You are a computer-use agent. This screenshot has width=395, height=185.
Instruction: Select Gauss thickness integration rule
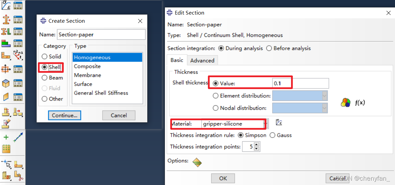pyautogui.click(x=272, y=135)
